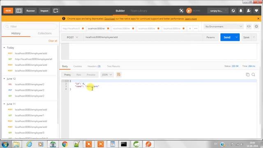Open GET localhost:8080/employee/1 history entry
Image resolution: width=263 pixels, height=148 pixels.
click(30, 116)
